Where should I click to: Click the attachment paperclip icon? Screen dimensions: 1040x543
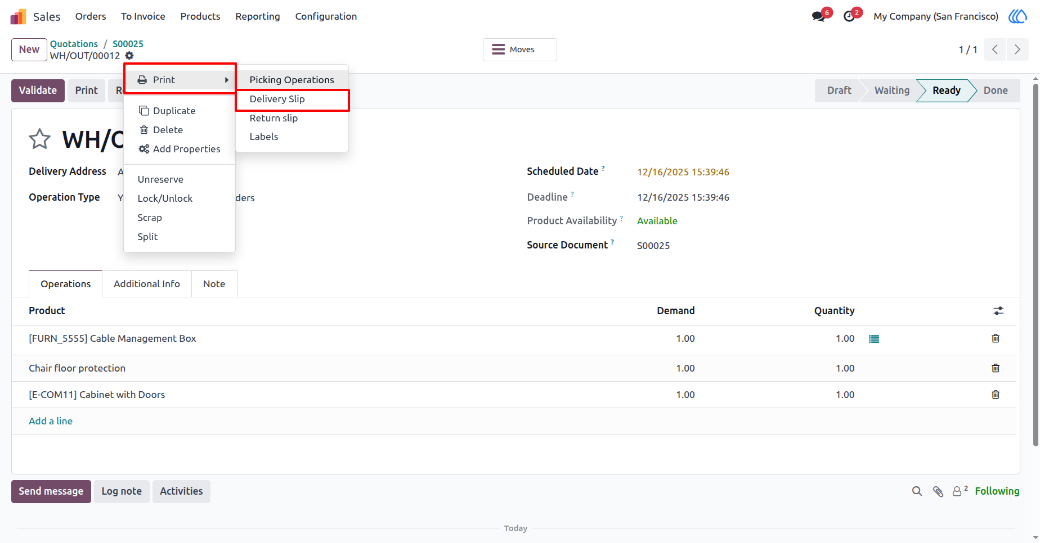click(x=938, y=491)
